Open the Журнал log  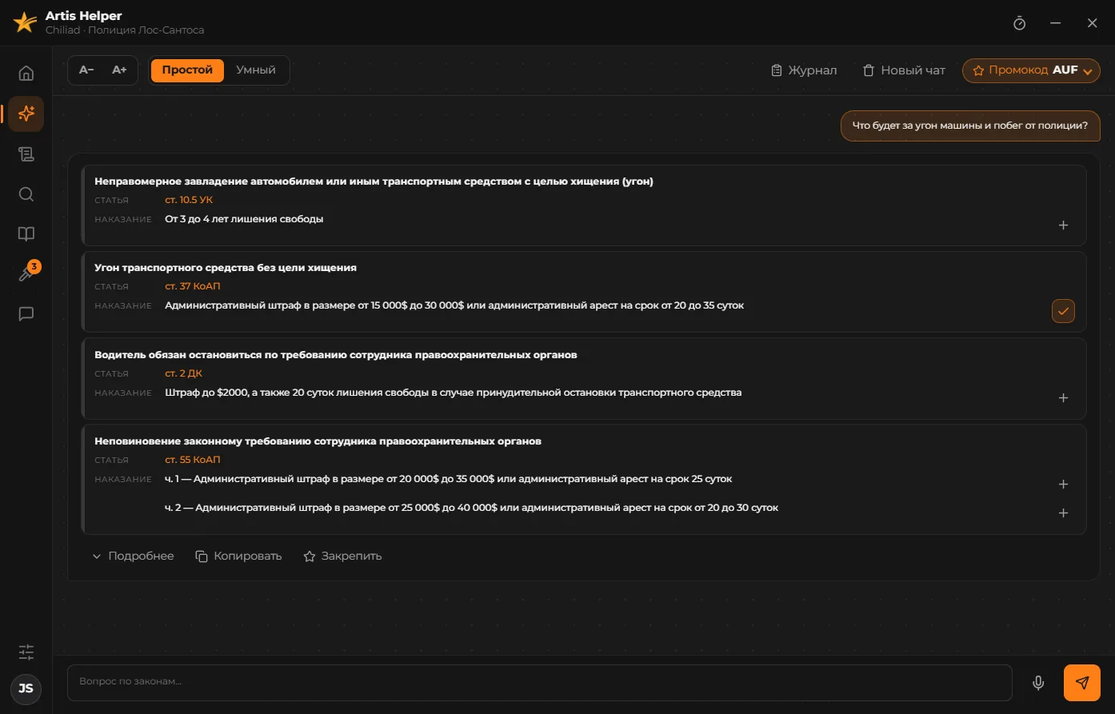[804, 70]
